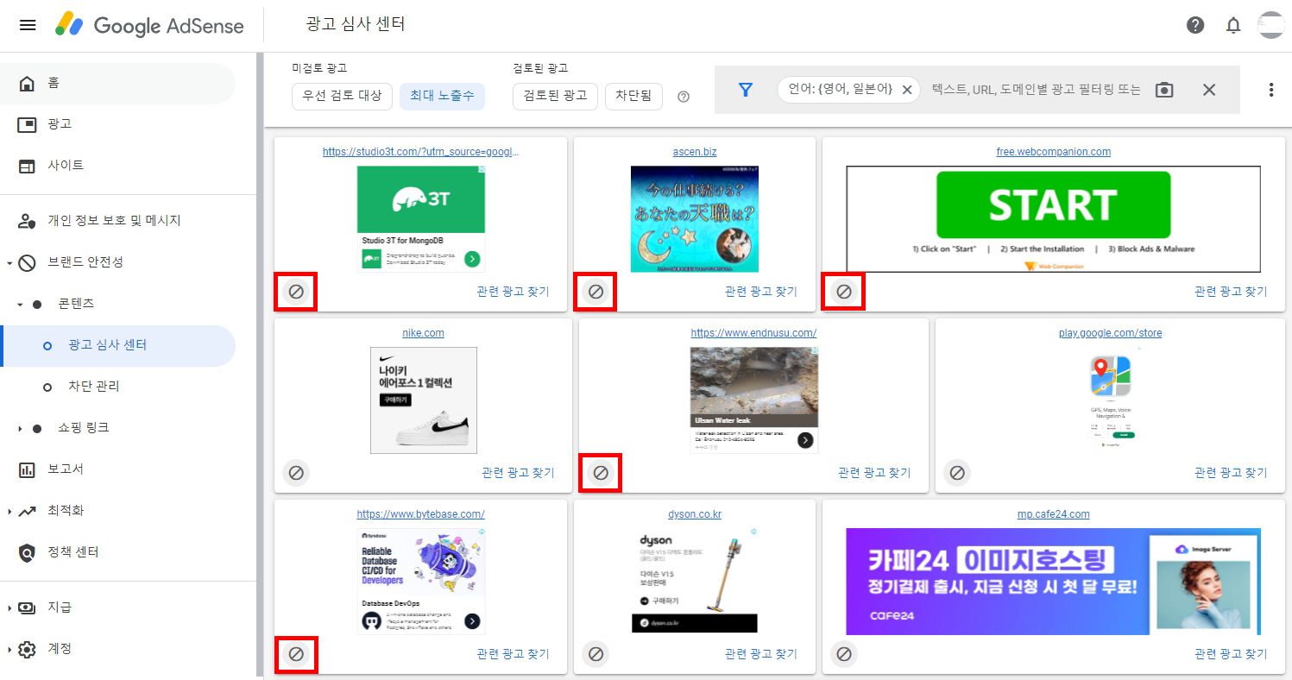This screenshot has width=1292, height=680.
Task: Open the mp.cafe24.com link
Action: coord(1054,514)
